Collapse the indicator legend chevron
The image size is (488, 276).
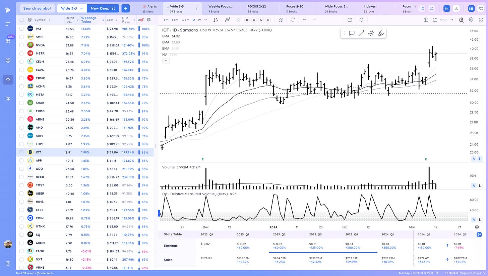pyautogui.click(x=166, y=61)
